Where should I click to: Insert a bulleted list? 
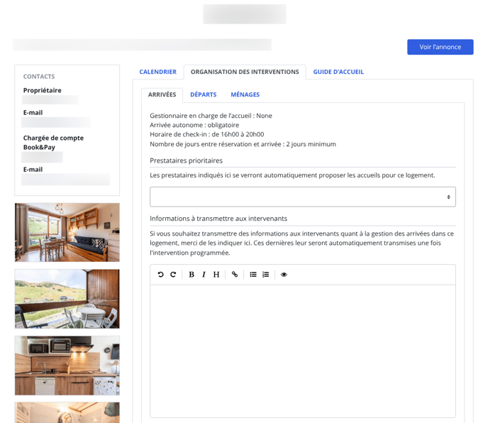253,275
